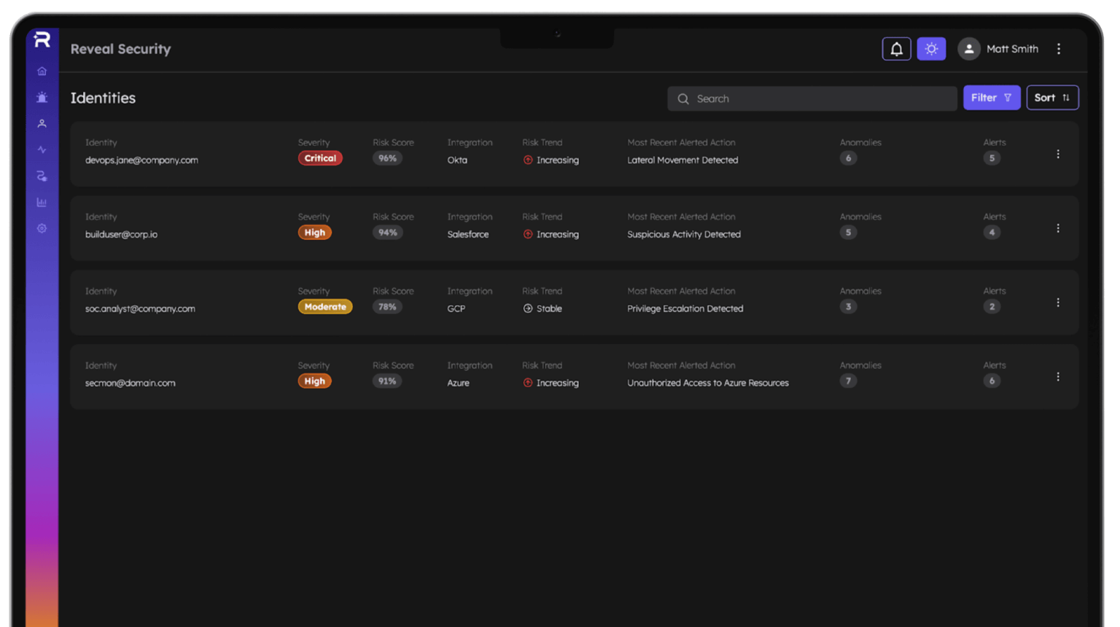Click Anomalies count 6 for devops.jane
Screen dimensions: 1120x627
(848, 158)
